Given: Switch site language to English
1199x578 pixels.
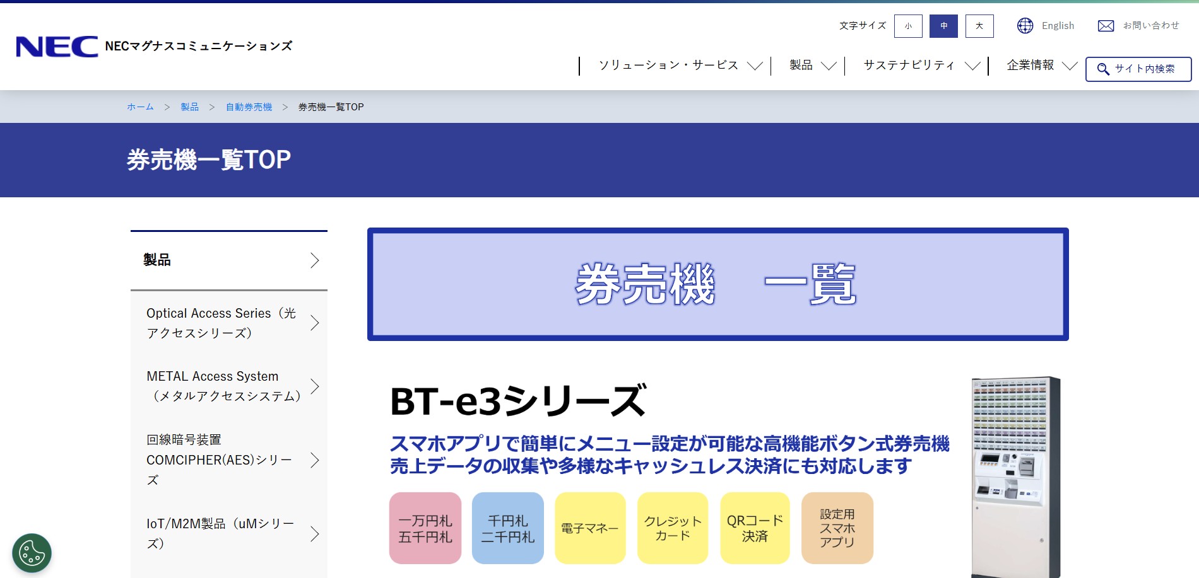Looking at the screenshot, I should 1058,26.
